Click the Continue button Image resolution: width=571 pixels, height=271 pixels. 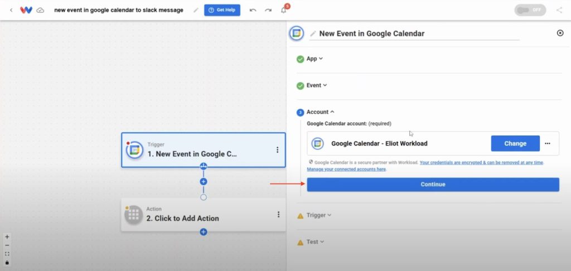click(x=433, y=185)
